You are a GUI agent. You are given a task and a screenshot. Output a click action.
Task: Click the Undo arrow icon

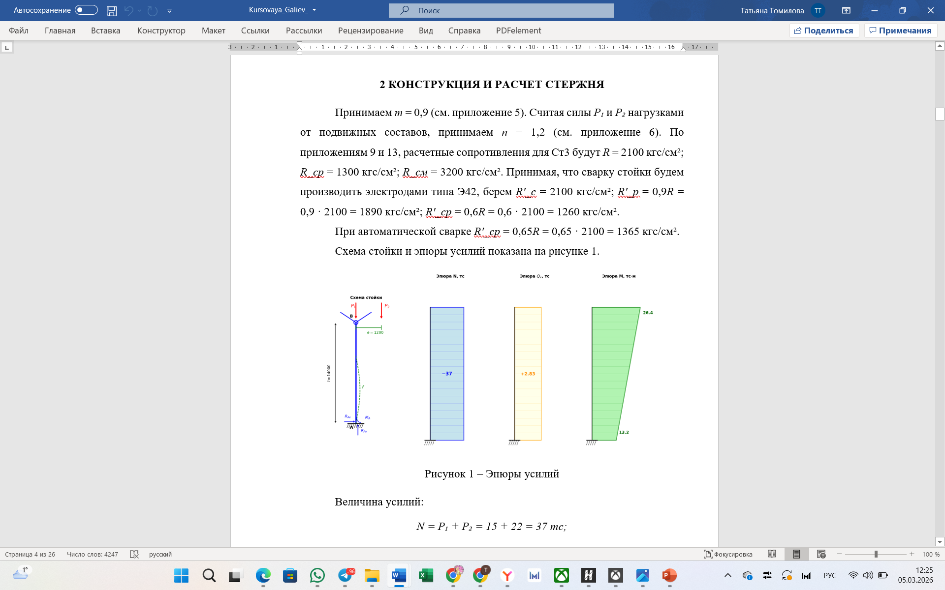click(x=128, y=10)
